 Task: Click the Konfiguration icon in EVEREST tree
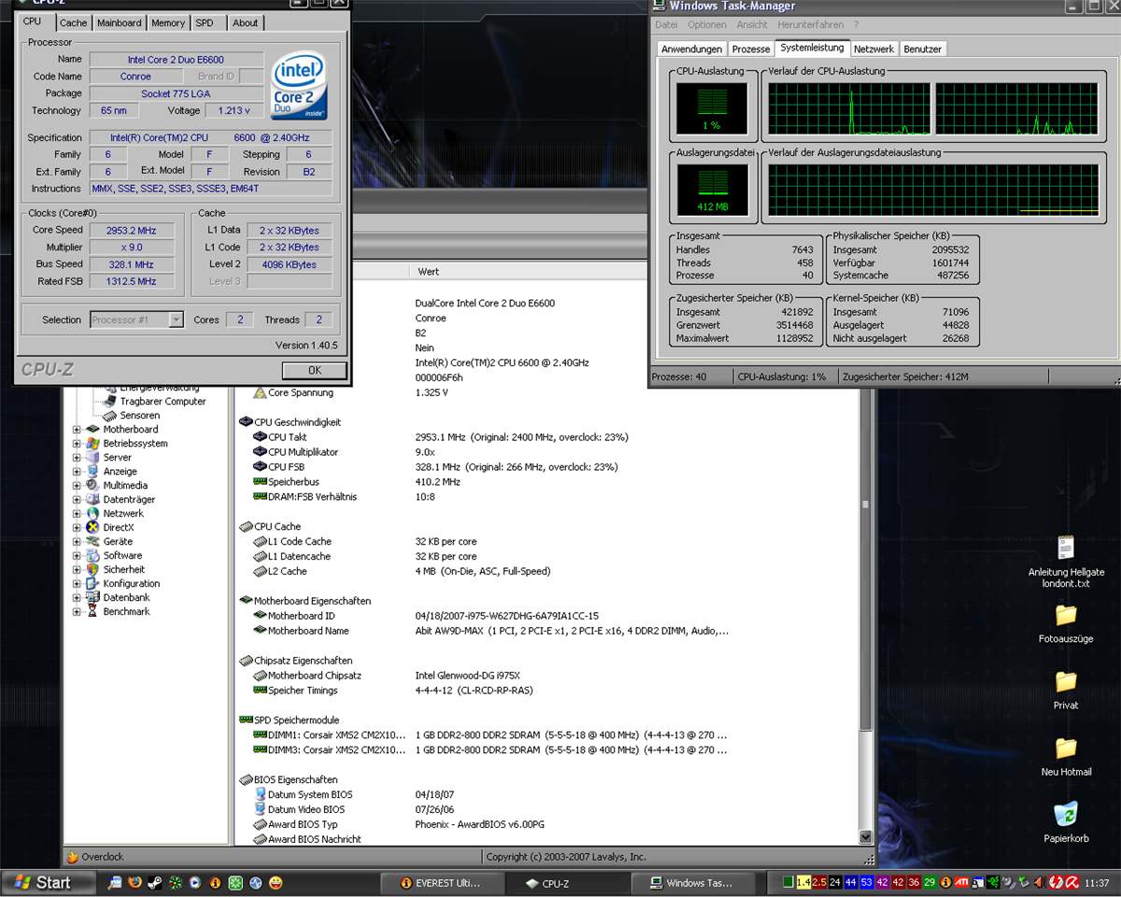click(92, 584)
